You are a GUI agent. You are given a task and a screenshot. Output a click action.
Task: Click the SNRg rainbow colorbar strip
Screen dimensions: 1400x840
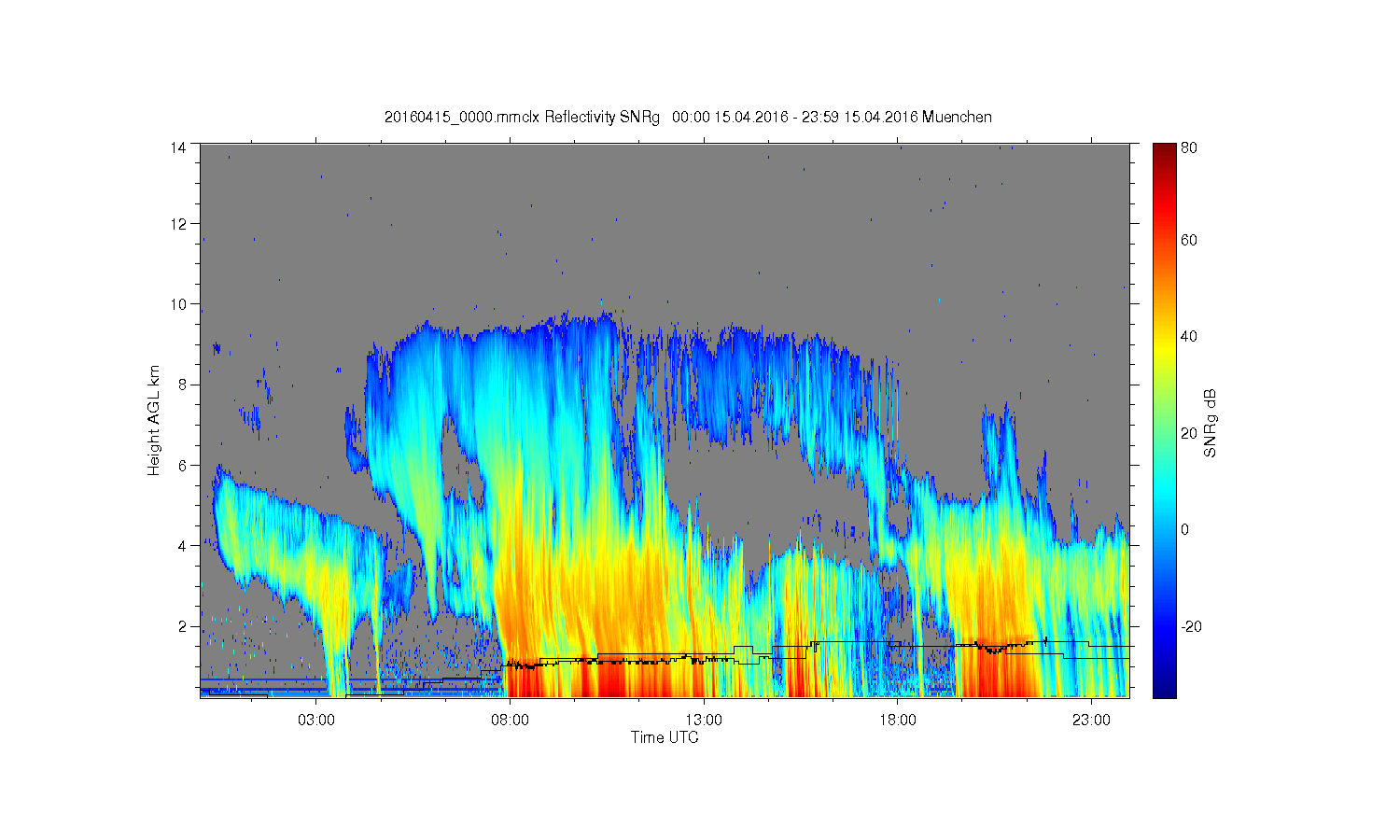pyautogui.click(x=1164, y=420)
